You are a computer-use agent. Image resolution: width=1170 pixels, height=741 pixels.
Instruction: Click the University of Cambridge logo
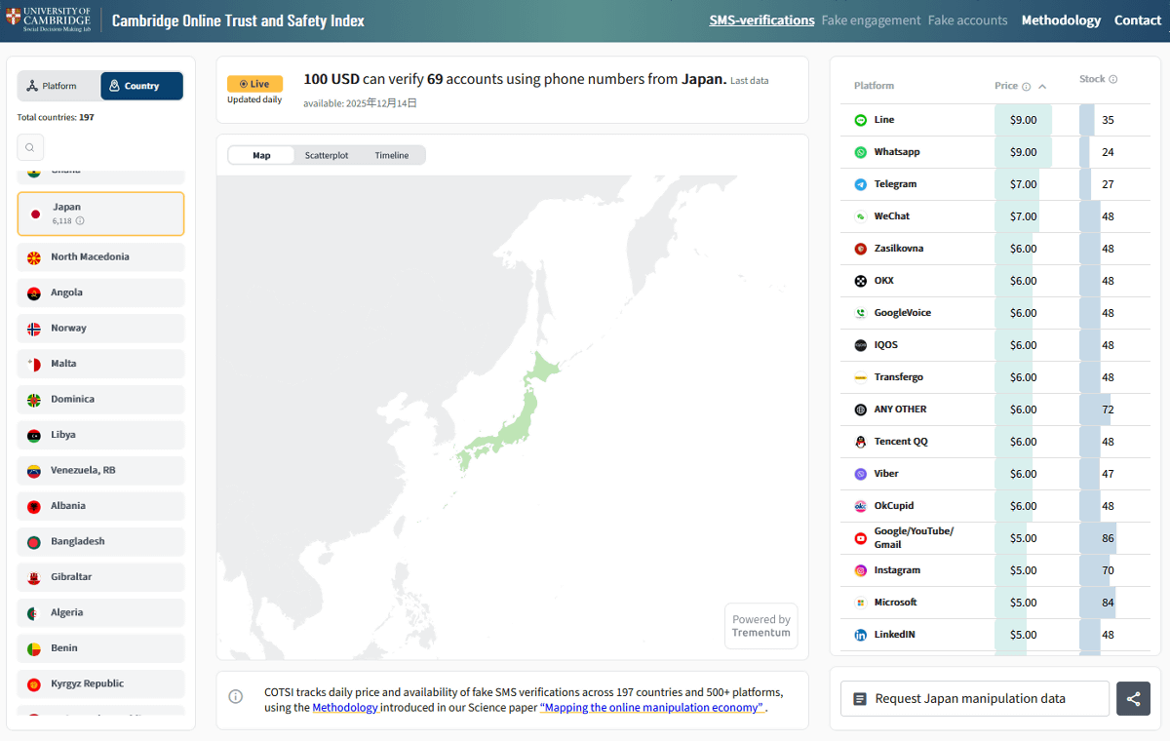pyautogui.click(x=49, y=19)
